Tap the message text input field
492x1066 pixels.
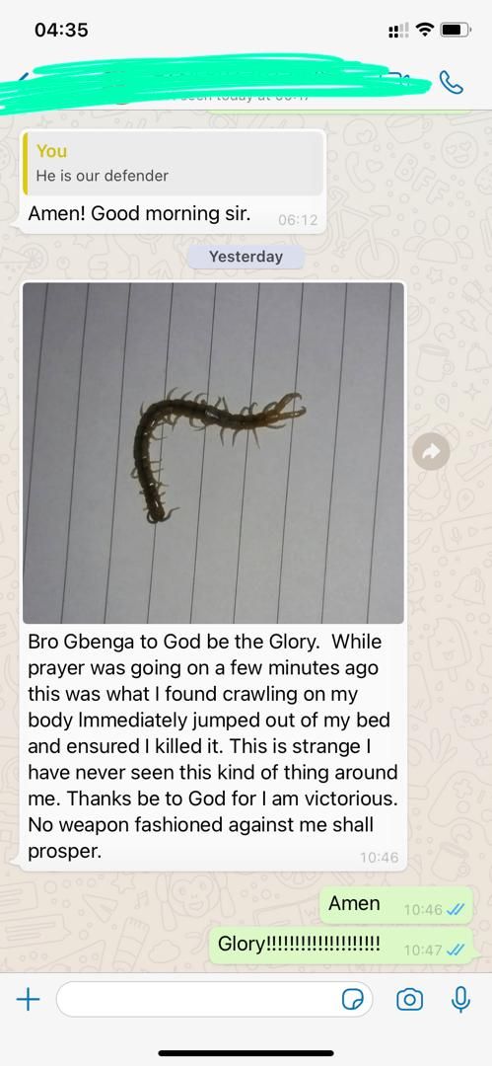coord(215,999)
